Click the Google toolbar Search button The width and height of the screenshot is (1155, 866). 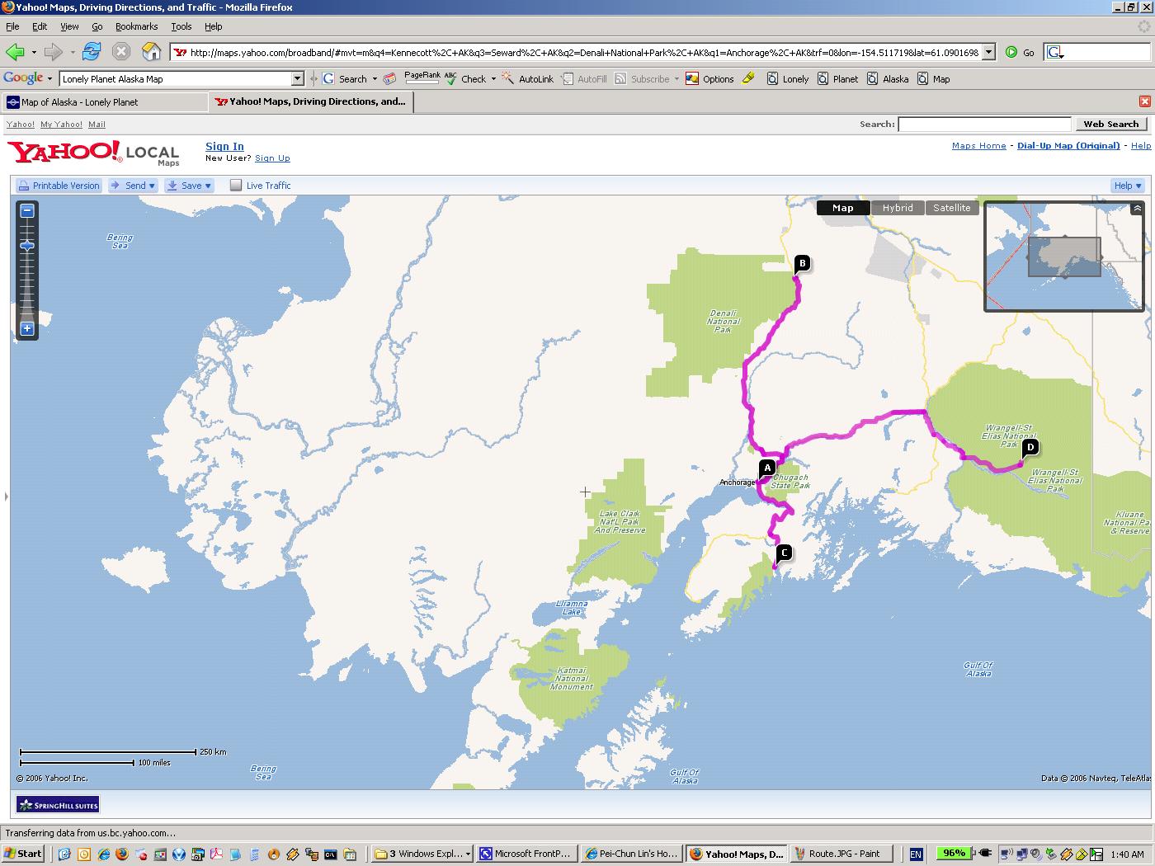click(x=344, y=78)
